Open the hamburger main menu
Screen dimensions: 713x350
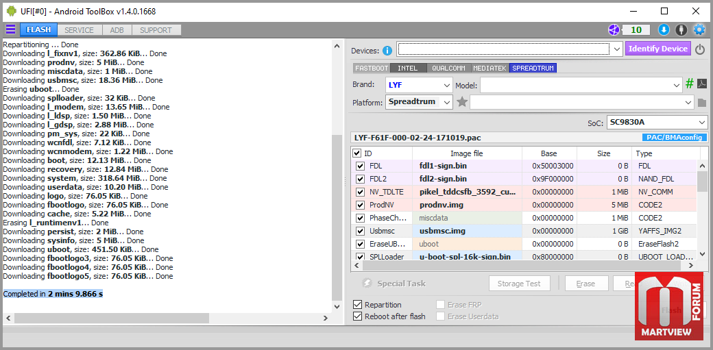click(x=10, y=30)
